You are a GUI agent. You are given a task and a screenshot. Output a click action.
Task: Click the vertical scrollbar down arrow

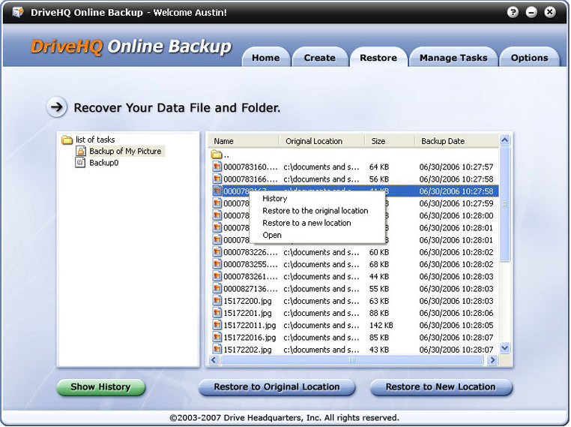pos(505,348)
